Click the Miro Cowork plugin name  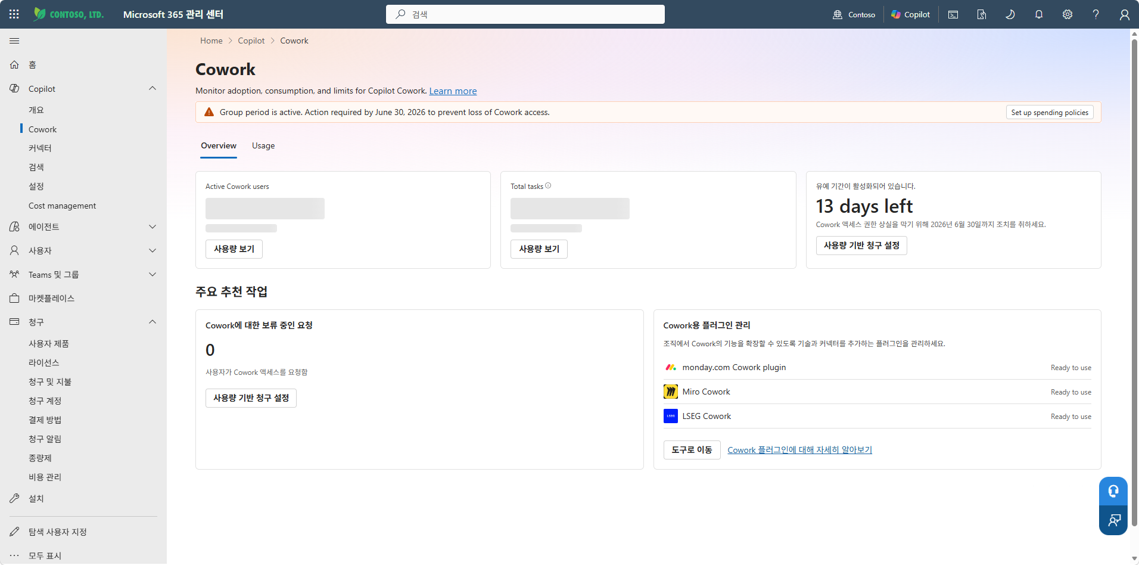706,392
